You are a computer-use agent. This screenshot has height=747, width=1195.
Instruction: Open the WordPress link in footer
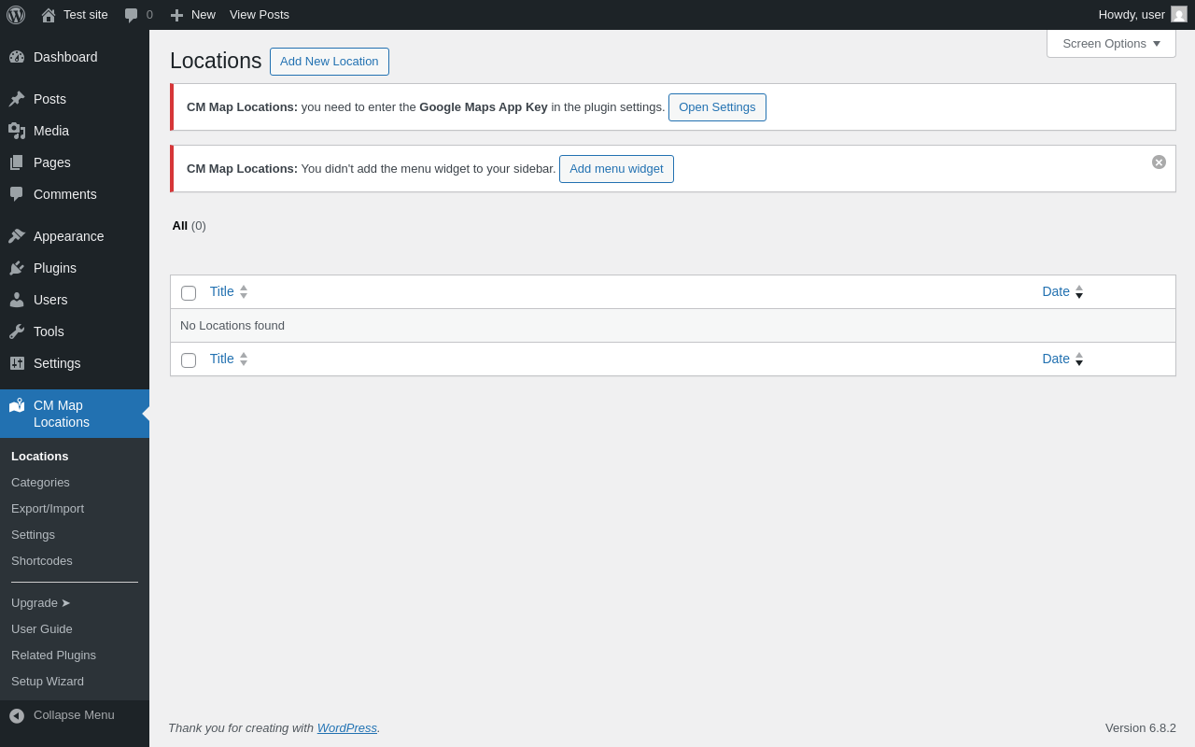(x=347, y=727)
